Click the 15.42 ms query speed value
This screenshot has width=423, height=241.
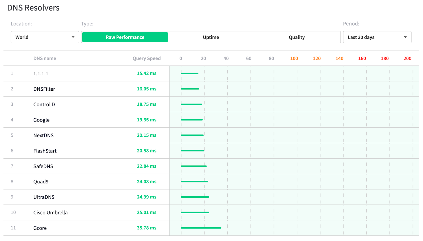coord(146,73)
